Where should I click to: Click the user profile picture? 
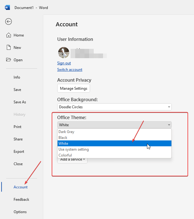[x=64, y=53]
